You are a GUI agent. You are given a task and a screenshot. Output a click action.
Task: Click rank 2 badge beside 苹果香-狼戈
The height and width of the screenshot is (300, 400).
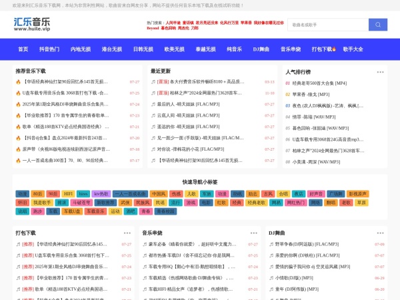[287, 94]
